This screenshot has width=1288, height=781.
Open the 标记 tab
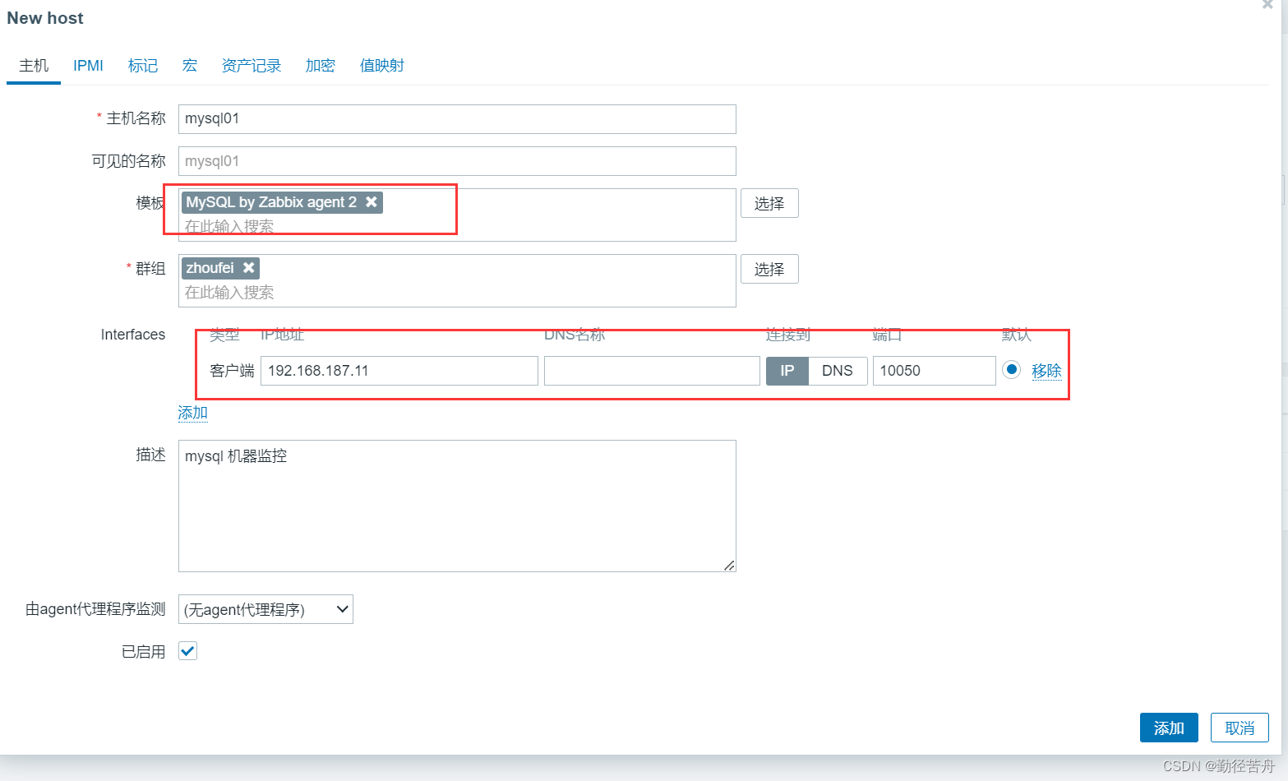click(x=143, y=66)
